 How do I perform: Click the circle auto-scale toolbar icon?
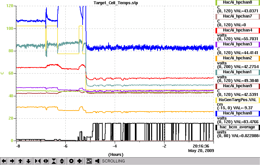[x=71, y=161]
